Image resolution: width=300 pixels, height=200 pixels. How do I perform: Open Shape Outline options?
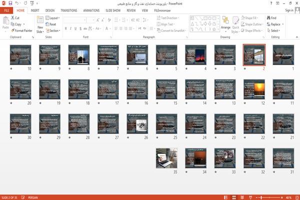pos(252,24)
